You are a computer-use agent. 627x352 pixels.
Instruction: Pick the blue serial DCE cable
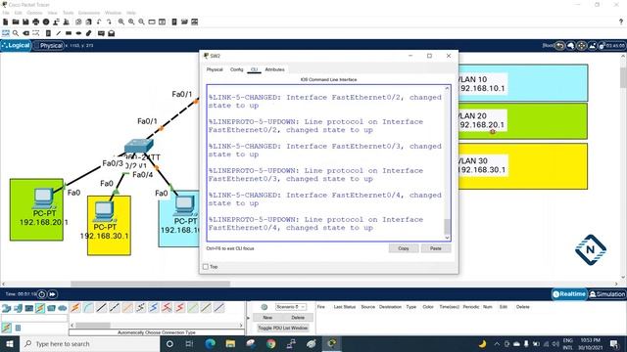[154, 308]
